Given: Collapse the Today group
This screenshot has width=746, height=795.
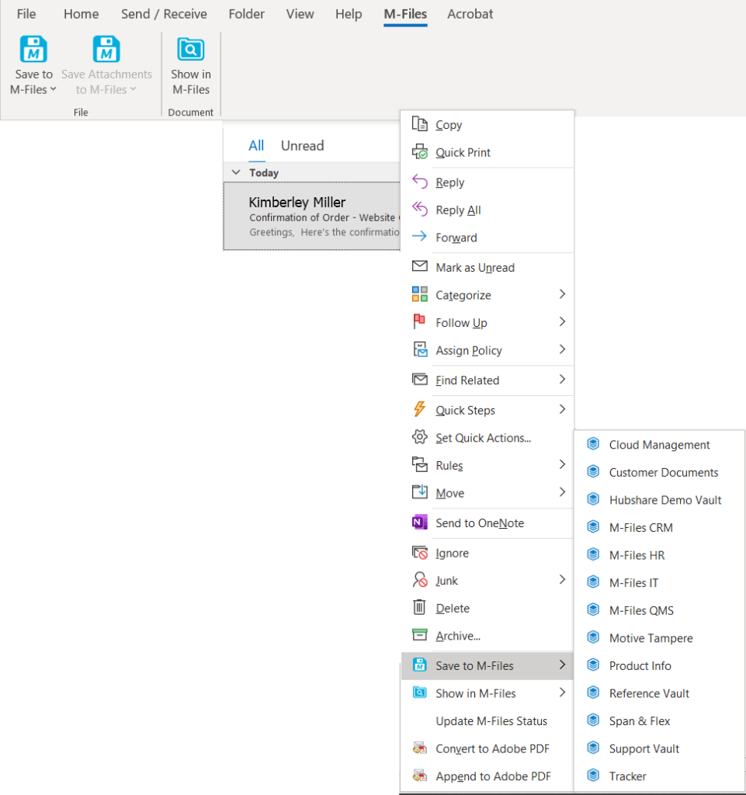Looking at the screenshot, I should tap(235, 172).
